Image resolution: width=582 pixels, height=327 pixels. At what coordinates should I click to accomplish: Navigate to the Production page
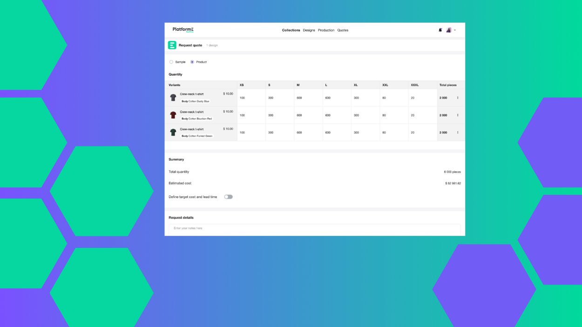tap(326, 30)
